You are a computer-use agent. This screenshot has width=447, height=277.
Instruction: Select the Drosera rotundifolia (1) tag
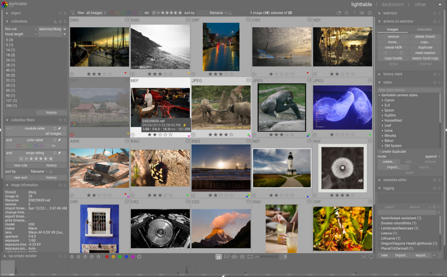[398, 223]
